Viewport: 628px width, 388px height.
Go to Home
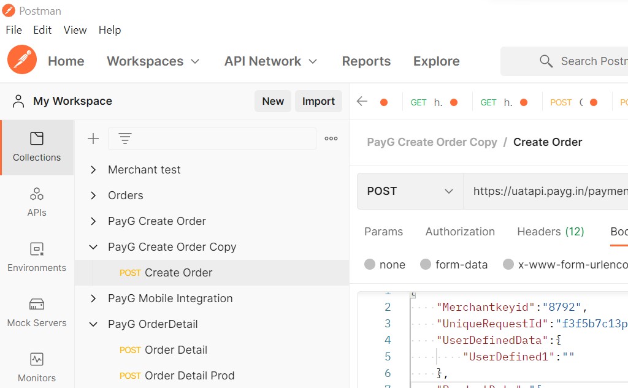coord(66,61)
